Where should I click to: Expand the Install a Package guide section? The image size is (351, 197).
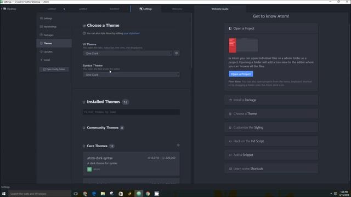coord(271,100)
